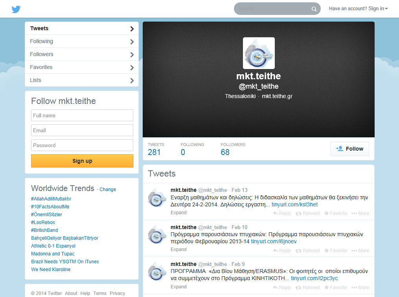Viewport: 399px width, 297px height.
Task: Click avatar on the Feb 10 tweet
Action: 157,235
